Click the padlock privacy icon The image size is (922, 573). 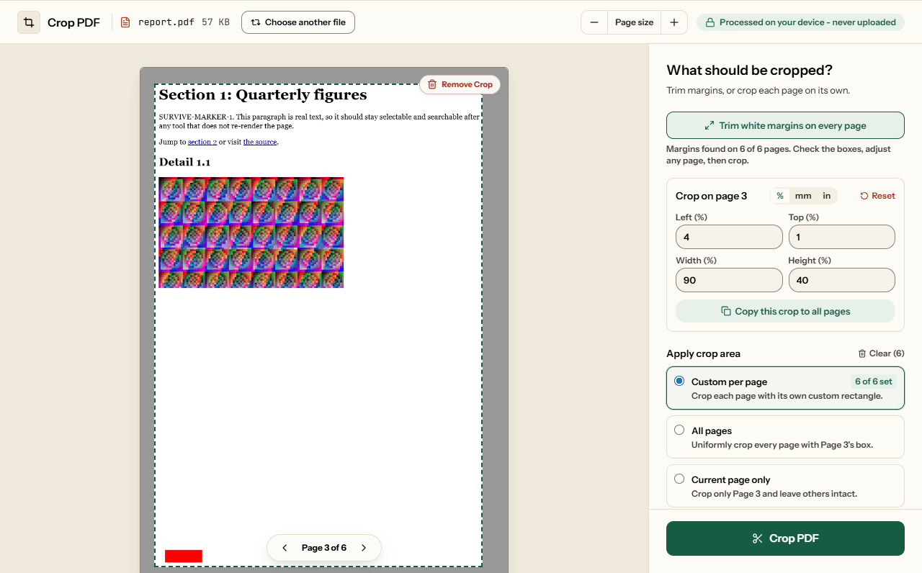710,22
